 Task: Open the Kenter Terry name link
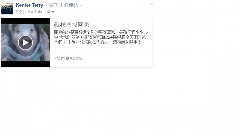point(29,5)
